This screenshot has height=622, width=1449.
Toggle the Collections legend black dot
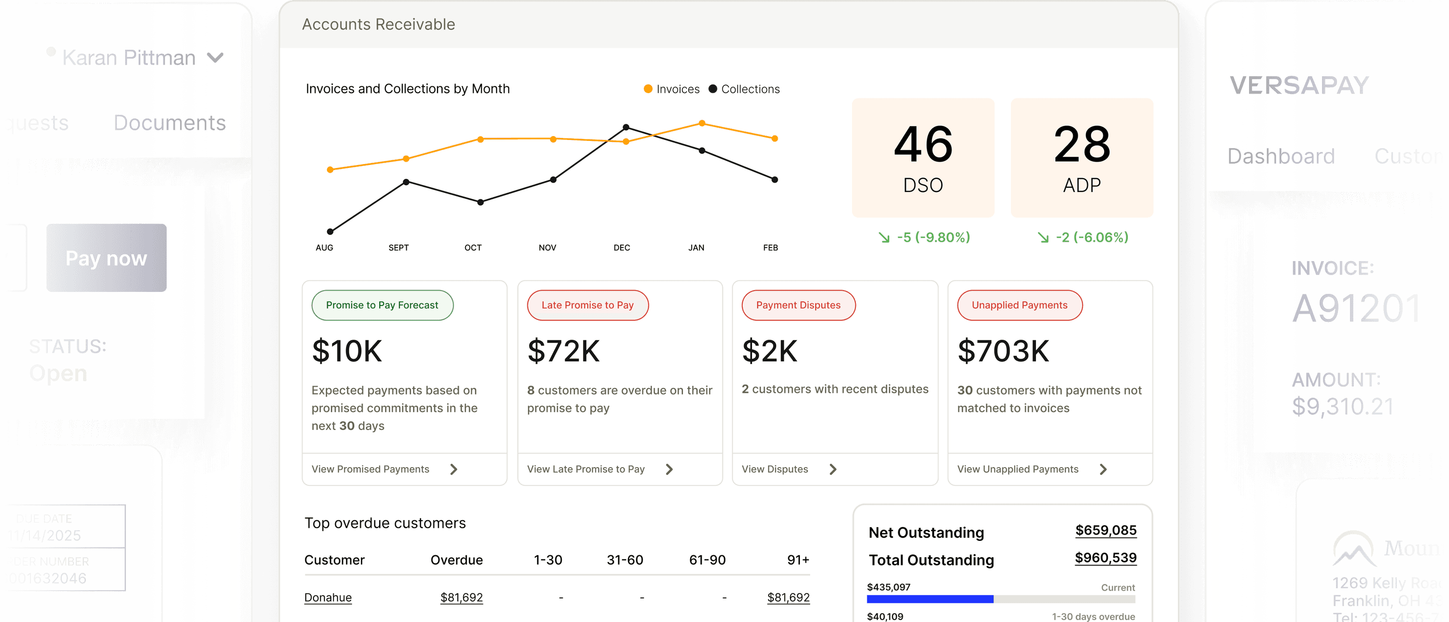coord(713,89)
